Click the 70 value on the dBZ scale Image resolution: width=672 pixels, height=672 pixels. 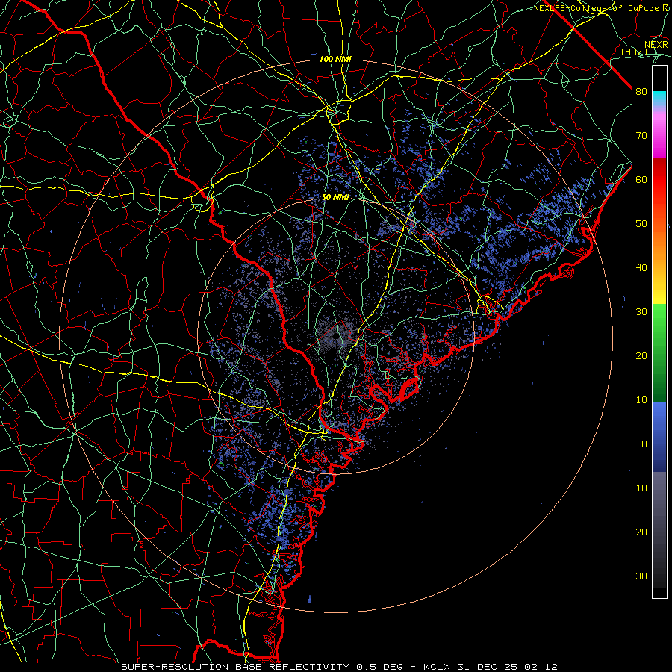pyautogui.click(x=641, y=136)
